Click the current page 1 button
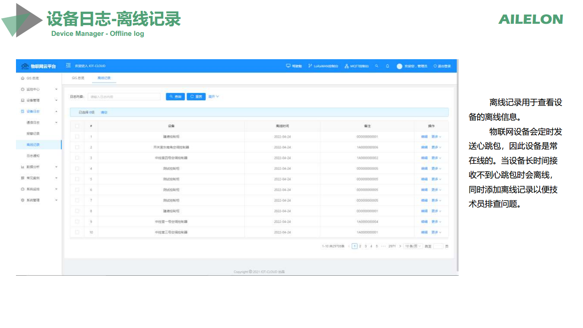Viewport: 583px width, 328px height. tap(355, 246)
